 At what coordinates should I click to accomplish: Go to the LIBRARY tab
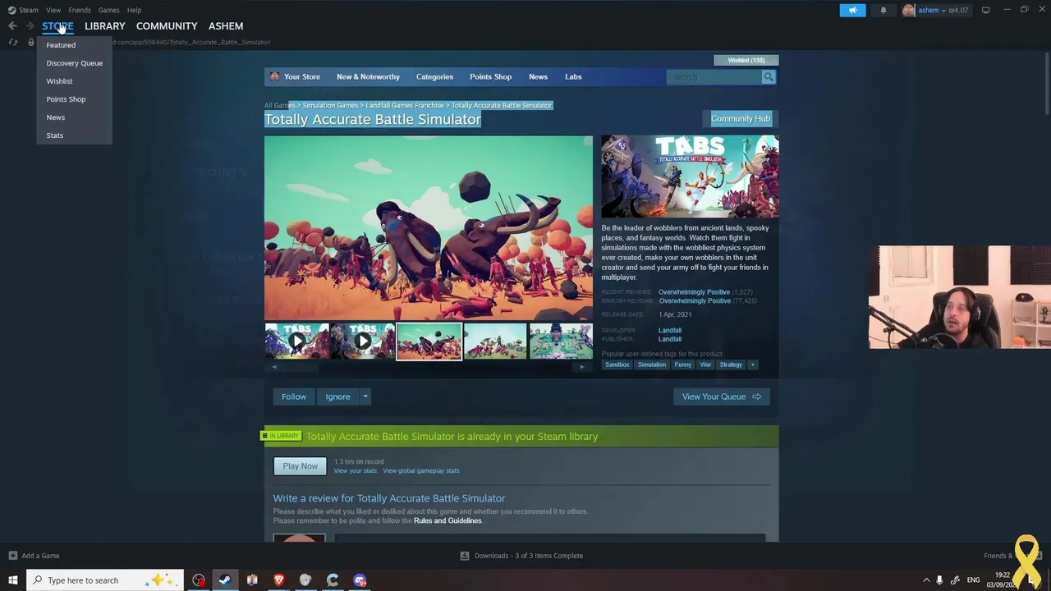pyautogui.click(x=105, y=26)
